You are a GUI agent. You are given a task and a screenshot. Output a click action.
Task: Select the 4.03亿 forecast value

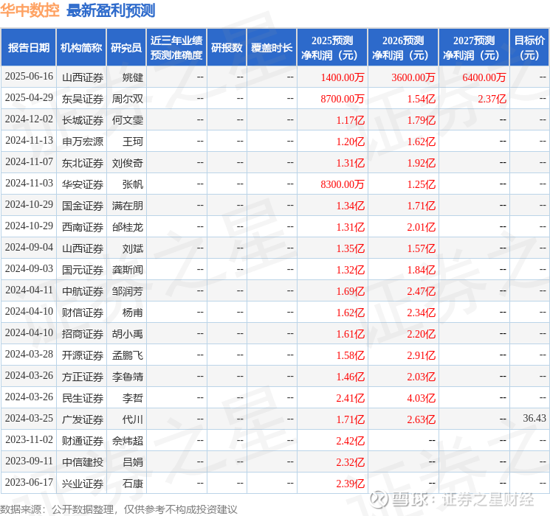coord(421,398)
